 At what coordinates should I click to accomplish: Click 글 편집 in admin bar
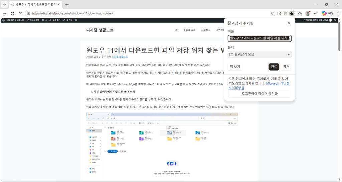67,20
